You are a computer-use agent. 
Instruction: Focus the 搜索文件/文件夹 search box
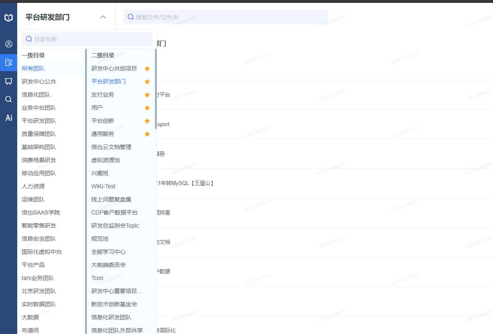[226, 17]
